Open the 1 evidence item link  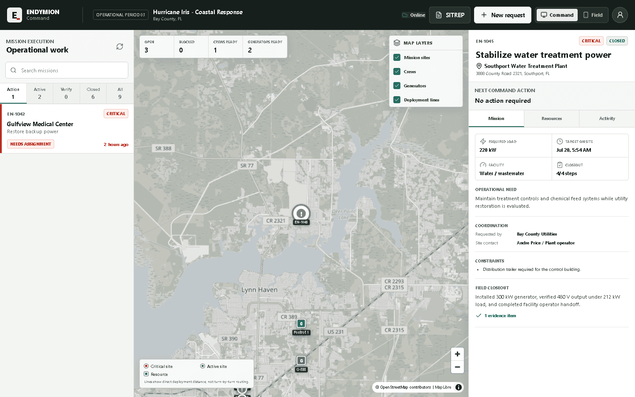(x=500, y=316)
